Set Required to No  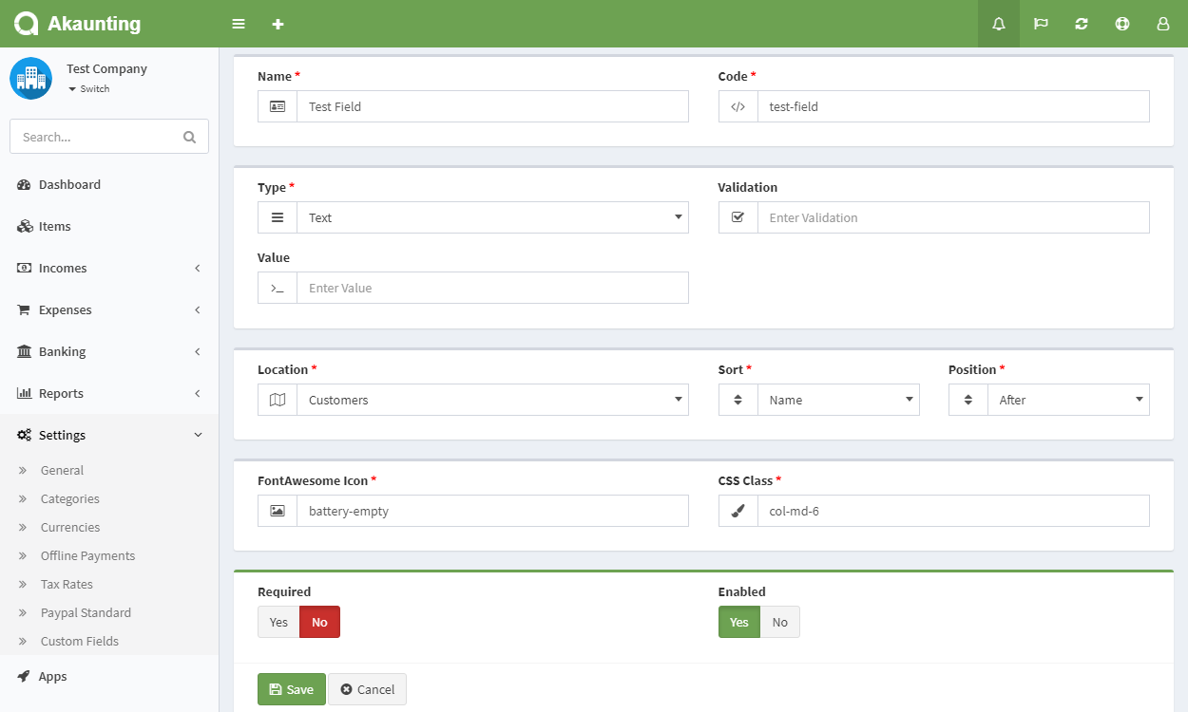[x=319, y=622]
